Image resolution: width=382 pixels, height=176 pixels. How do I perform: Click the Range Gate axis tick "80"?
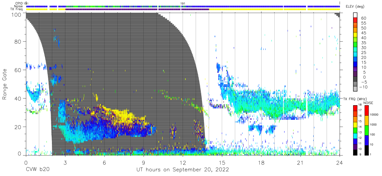click(18, 42)
